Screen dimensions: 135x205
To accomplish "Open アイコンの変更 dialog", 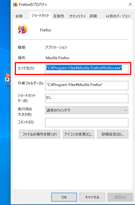I will (78, 134).
